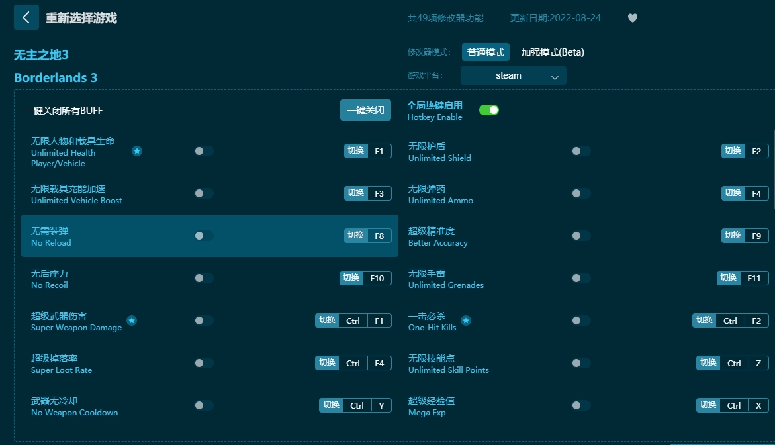Click the back arrow icon

[x=26, y=17]
